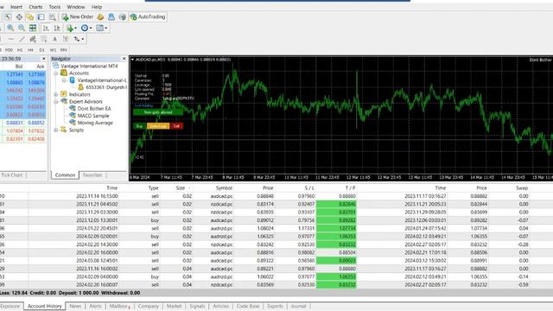Switch to the Tick Chart tab
Image resolution: width=553 pixels, height=311 pixels.
click(x=11, y=175)
